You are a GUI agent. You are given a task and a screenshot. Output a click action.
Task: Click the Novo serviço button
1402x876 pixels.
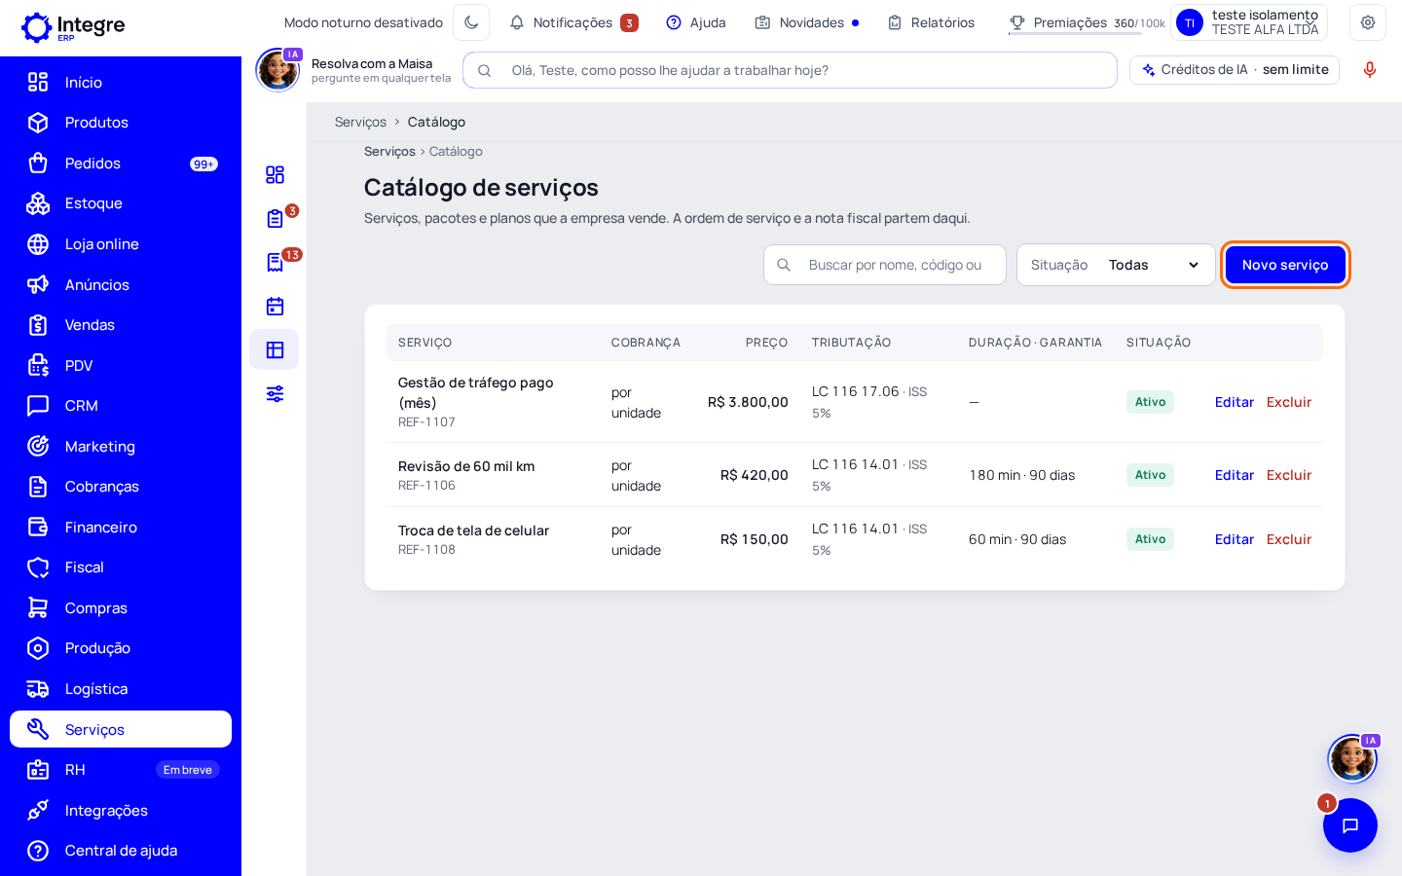click(x=1285, y=265)
